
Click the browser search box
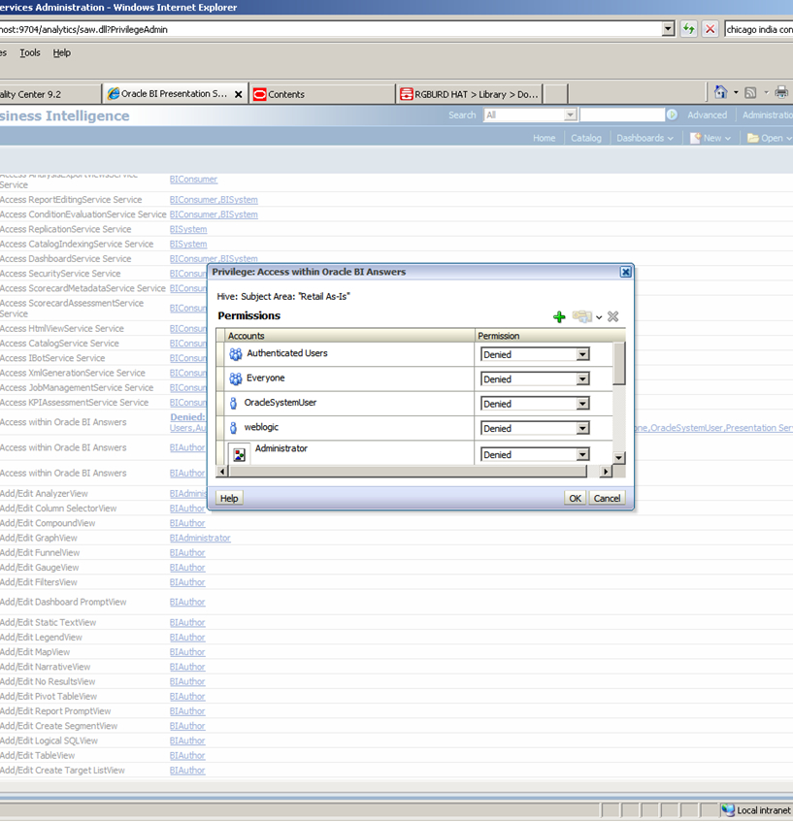coord(758,29)
